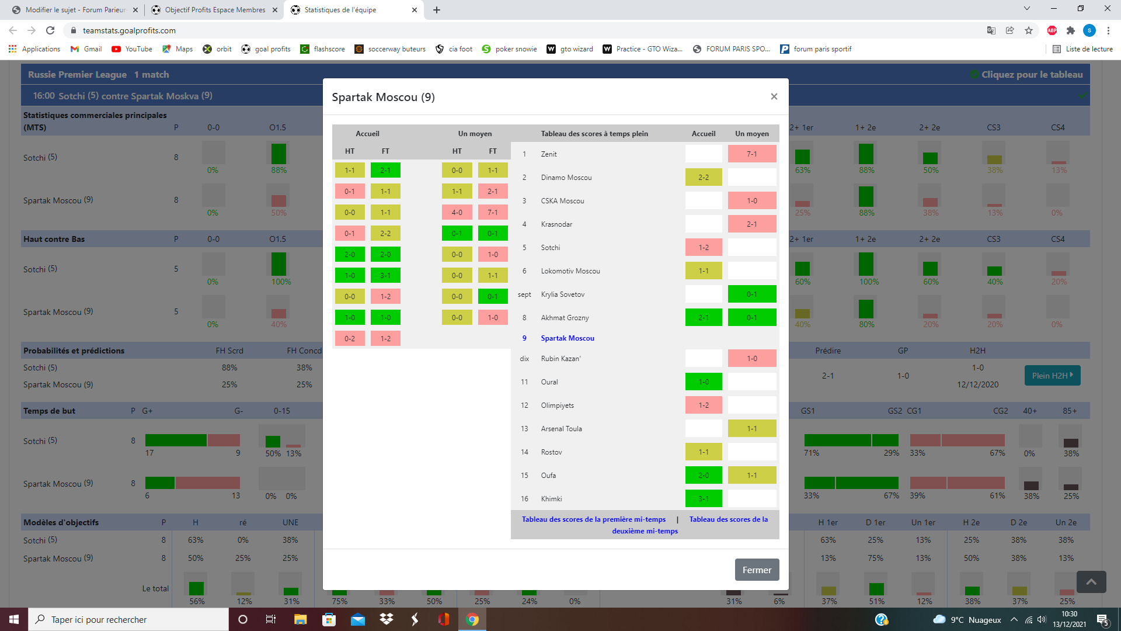Open Task View on the taskbar
Viewport: 1121px width, 631px height.
(x=271, y=619)
